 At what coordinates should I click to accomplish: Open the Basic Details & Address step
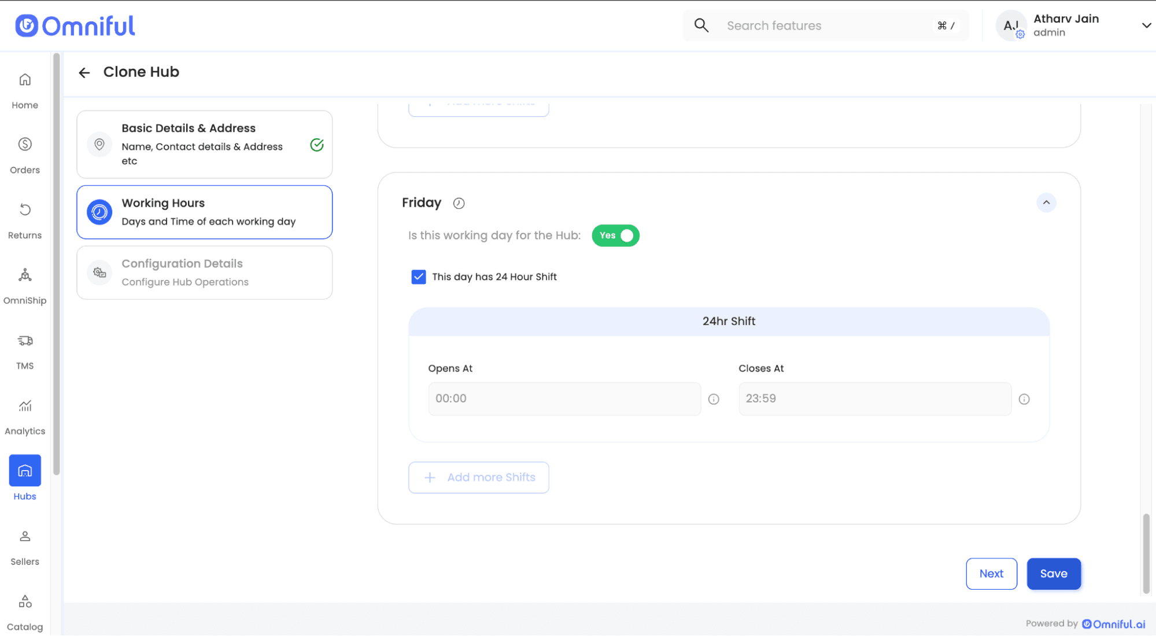point(204,145)
